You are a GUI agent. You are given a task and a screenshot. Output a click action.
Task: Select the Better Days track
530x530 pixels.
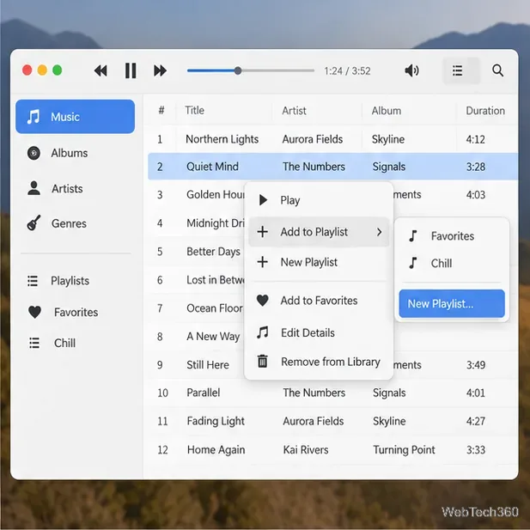[213, 252]
